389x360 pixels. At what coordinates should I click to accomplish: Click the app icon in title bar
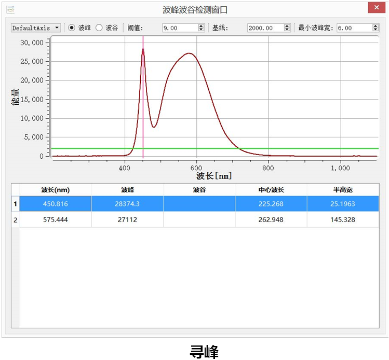point(10,9)
